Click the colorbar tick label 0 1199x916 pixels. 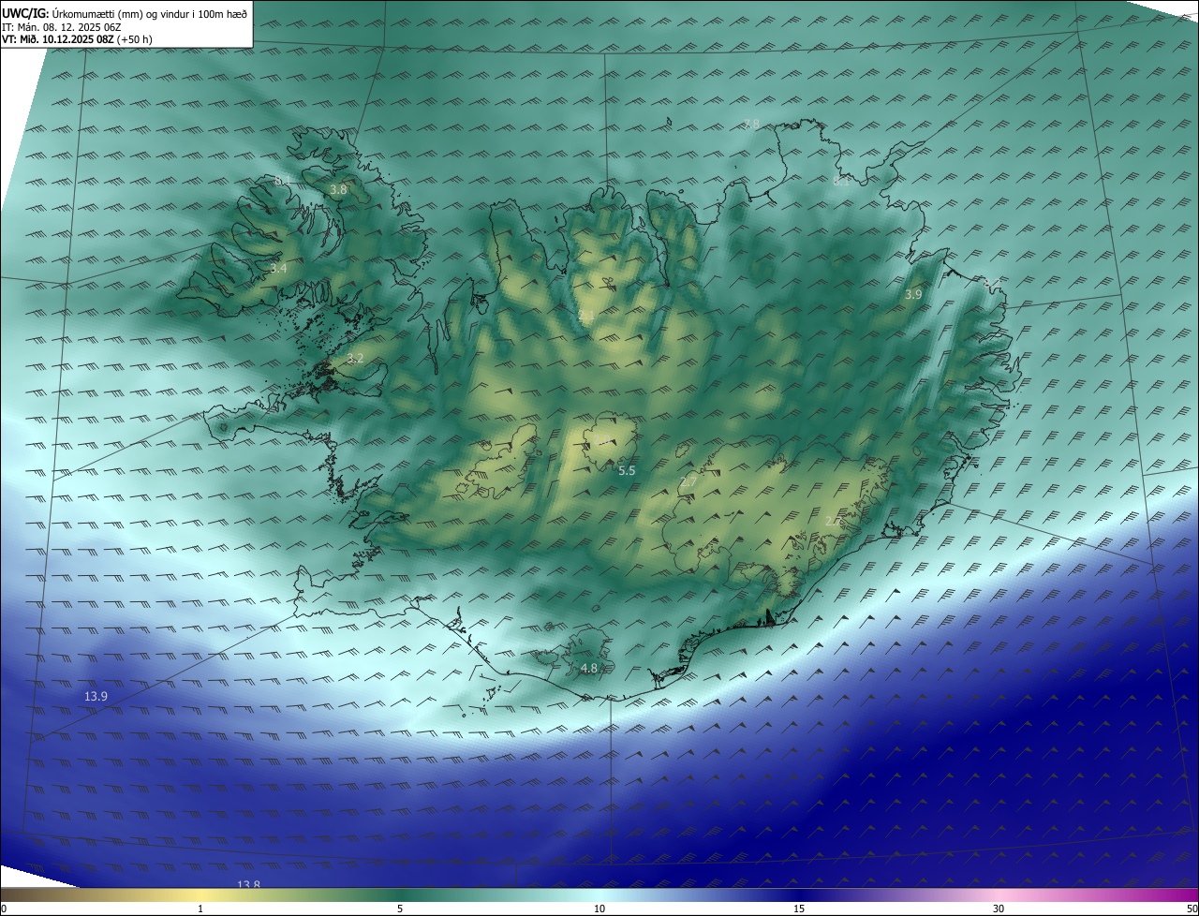[4, 909]
